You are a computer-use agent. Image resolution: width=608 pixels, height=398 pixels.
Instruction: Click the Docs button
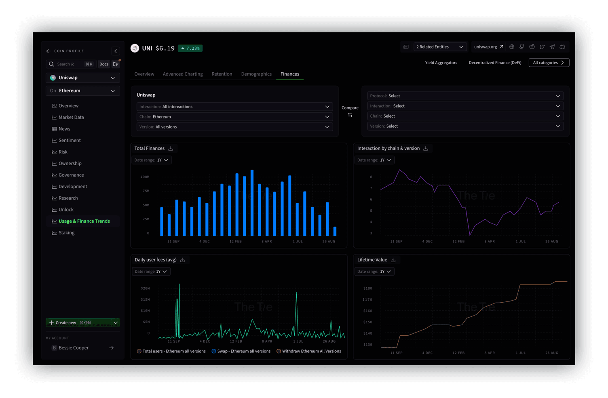pyautogui.click(x=104, y=64)
